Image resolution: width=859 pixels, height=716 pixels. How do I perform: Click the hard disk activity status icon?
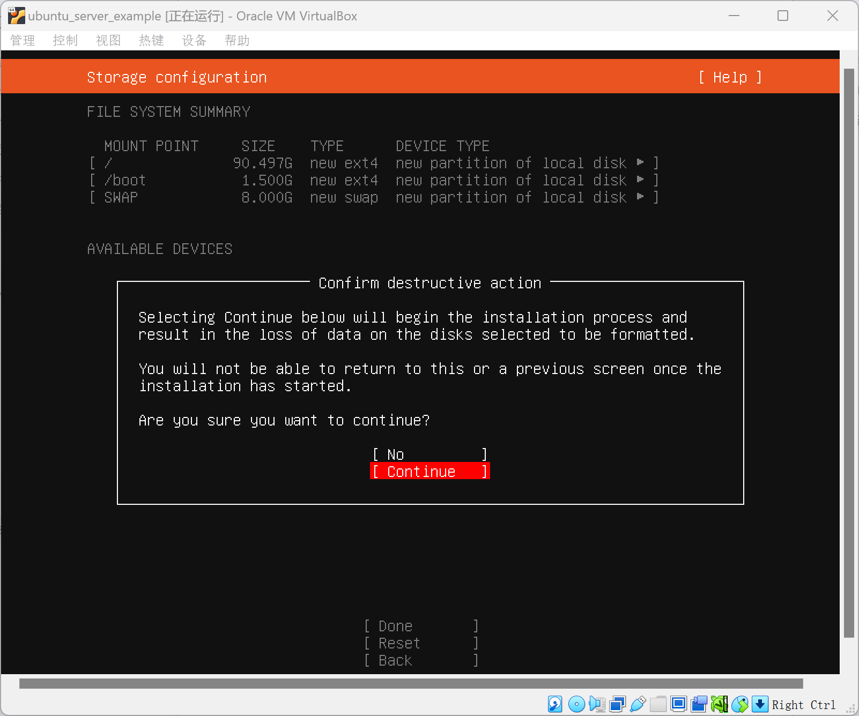click(555, 704)
